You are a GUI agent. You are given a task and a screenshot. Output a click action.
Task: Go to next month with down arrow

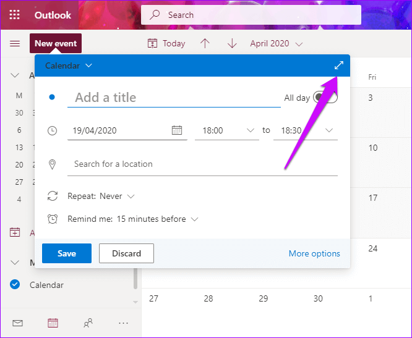click(x=232, y=43)
